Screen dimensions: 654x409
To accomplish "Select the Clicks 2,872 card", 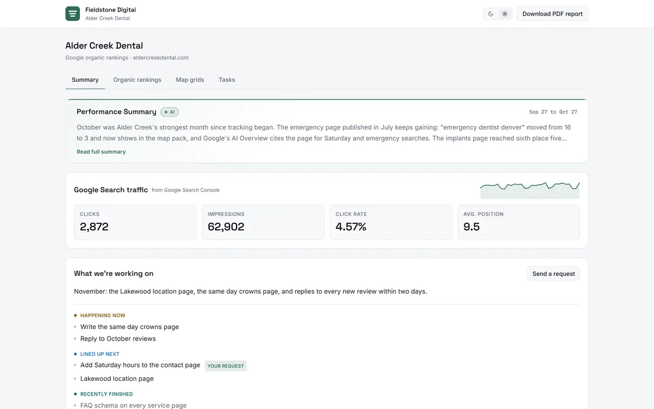I will pos(135,222).
